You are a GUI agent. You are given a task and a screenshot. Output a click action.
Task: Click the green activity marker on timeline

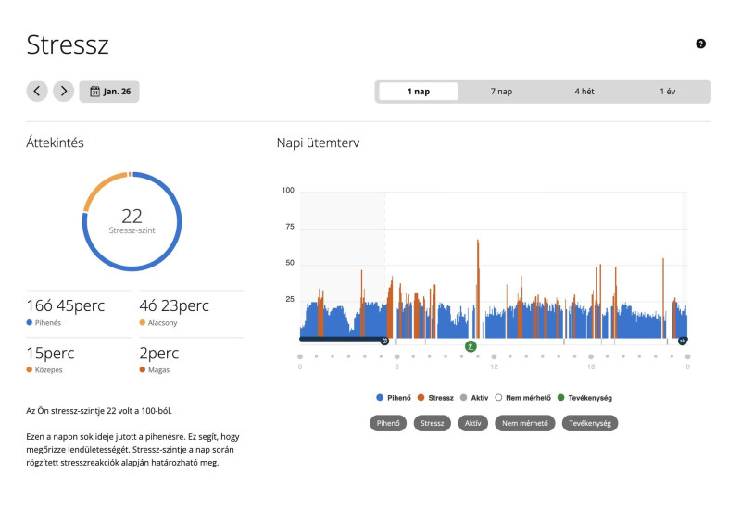pyautogui.click(x=471, y=345)
